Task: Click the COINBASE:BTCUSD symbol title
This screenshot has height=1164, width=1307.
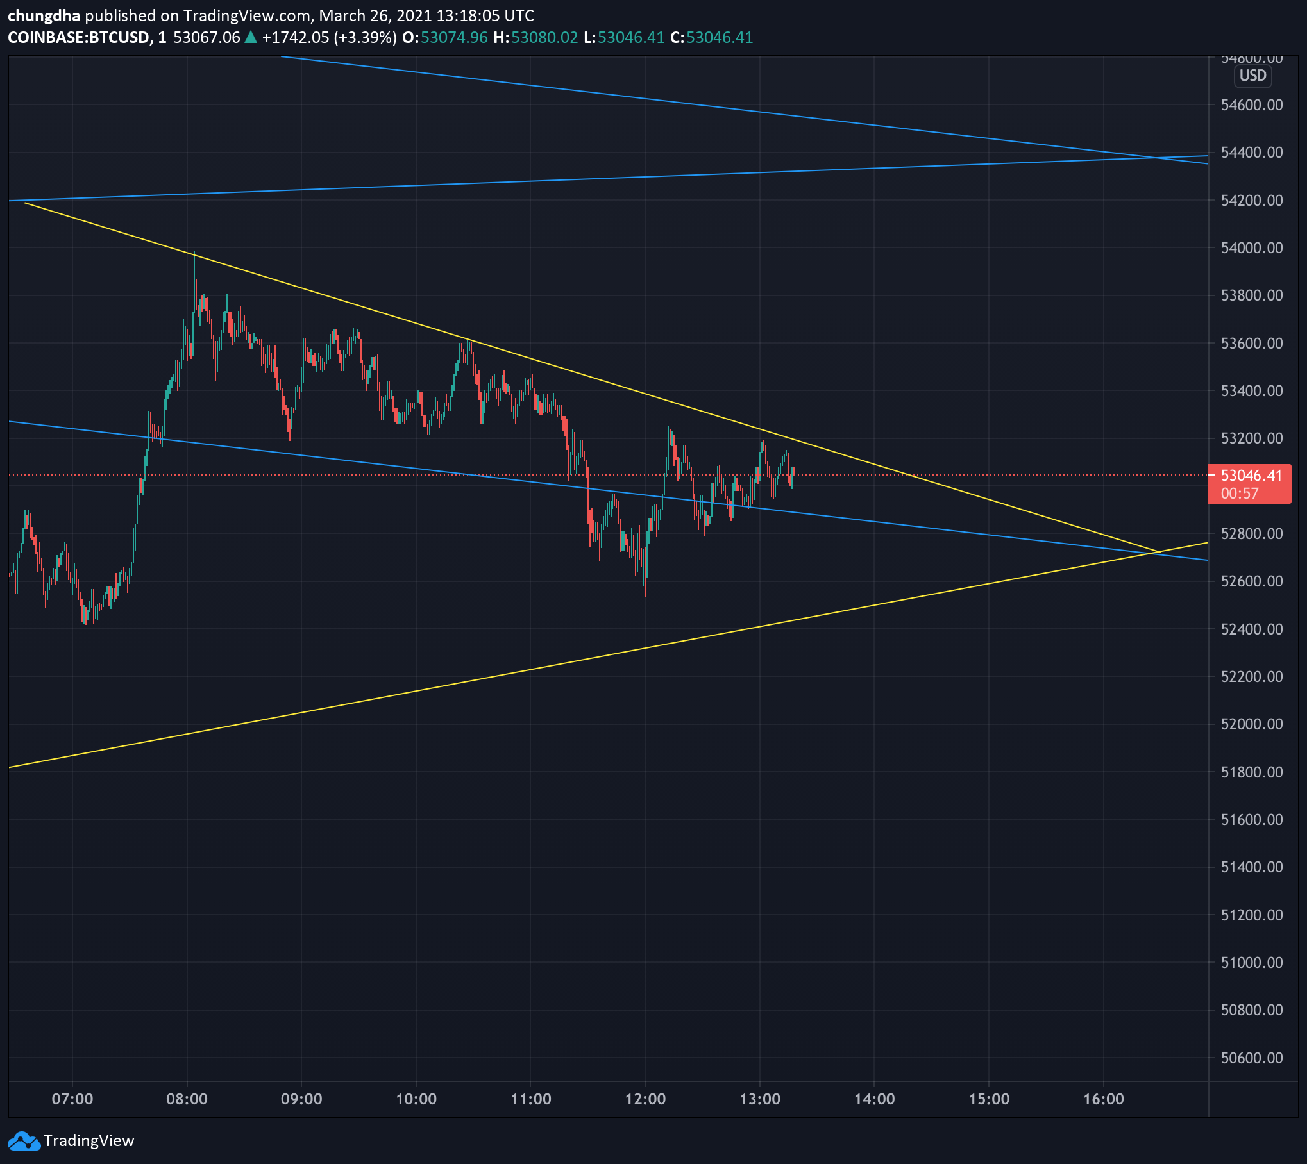Action: (78, 37)
